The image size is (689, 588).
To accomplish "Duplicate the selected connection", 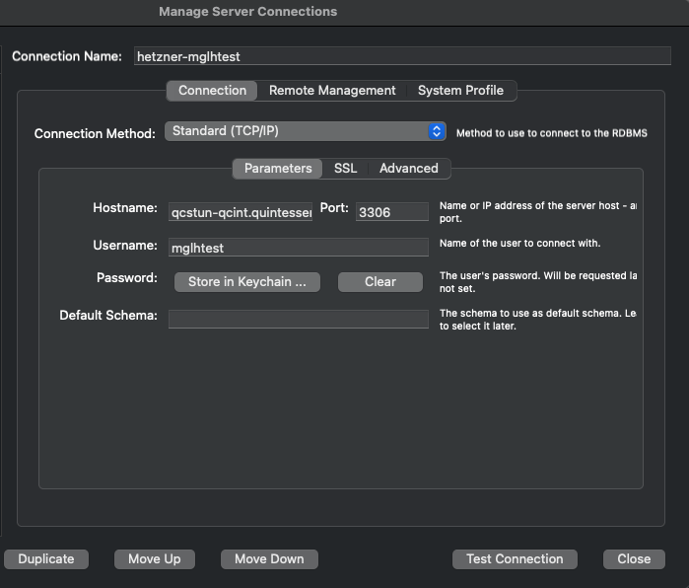I will click(46, 559).
